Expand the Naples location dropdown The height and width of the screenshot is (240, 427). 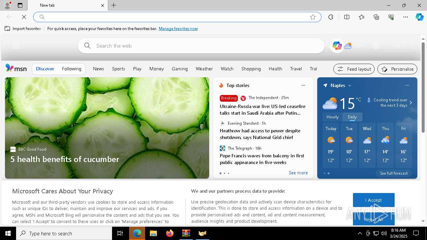click(350, 86)
